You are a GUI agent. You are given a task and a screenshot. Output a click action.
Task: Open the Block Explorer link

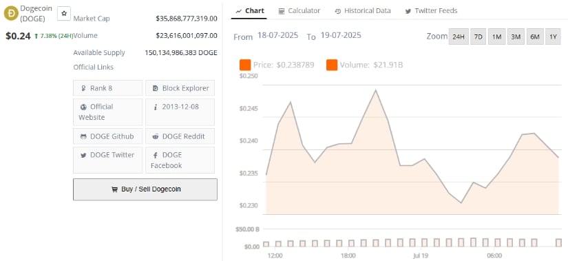tap(180, 88)
